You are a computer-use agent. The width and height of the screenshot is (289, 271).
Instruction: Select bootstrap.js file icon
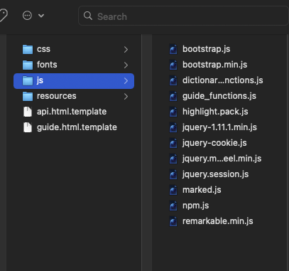(173, 49)
